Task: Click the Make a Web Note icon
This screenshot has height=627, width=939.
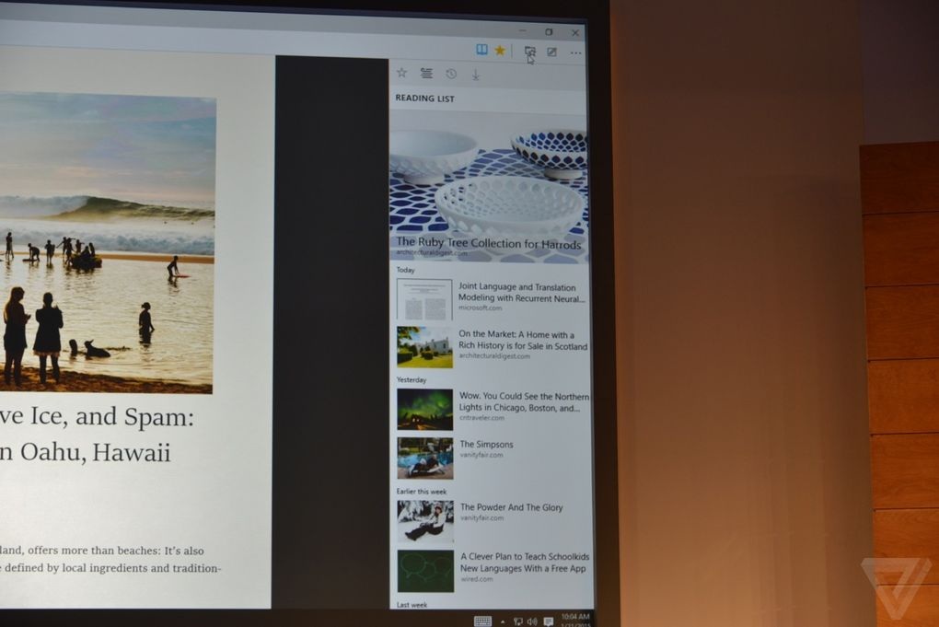Action: pos(551,52)
